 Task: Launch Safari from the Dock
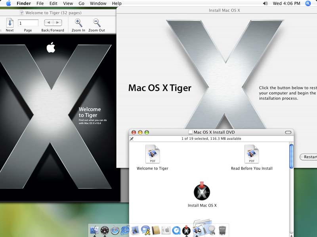[x=115, y=230]
